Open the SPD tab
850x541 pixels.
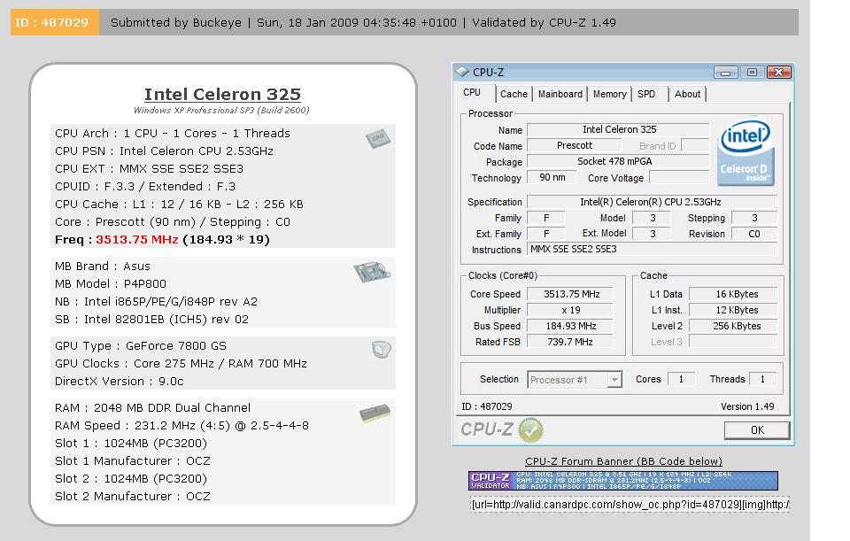(x=646, y=94)
